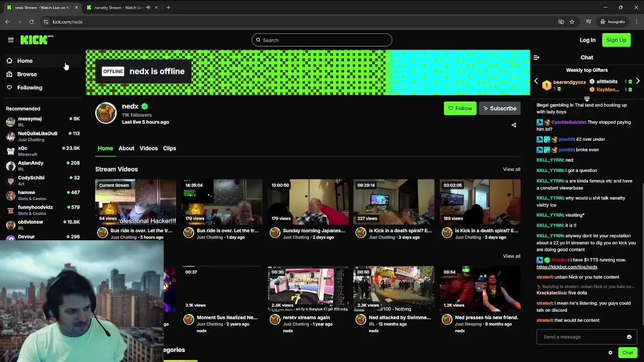
Task: Close the nanatty Stream tab
Action: click(156, 8)
